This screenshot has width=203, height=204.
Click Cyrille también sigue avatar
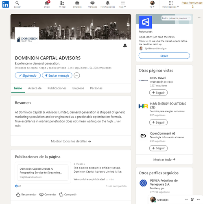coord(141,49)
